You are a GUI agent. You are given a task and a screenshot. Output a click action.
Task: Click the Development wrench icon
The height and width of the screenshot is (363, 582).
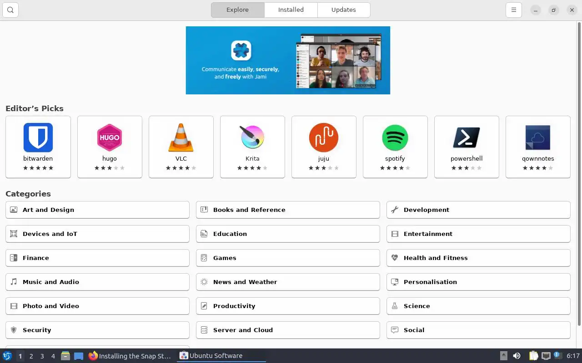[x=395, y=210]
